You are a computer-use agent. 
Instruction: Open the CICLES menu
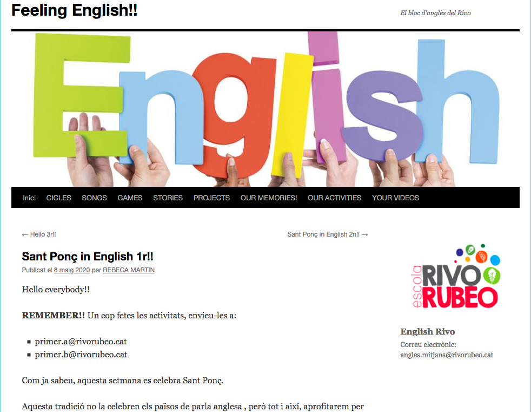click(58, 198)
